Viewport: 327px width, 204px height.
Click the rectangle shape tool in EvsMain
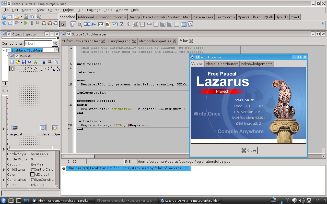tap(18, 68)
